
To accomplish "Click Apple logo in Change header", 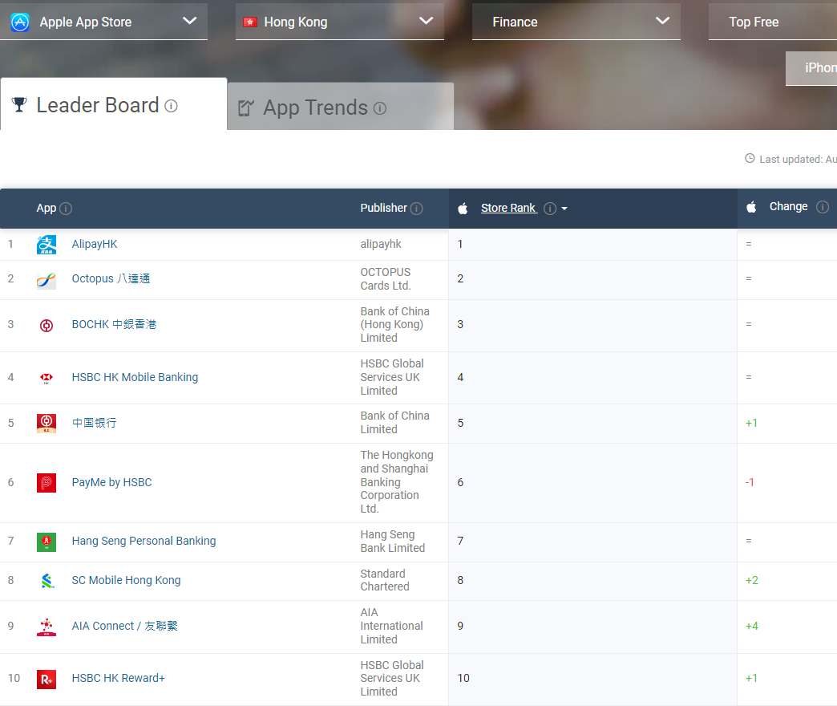I will coord(751,207).
